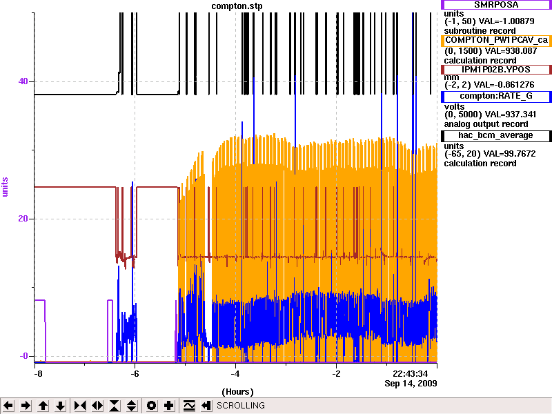Click the compton.stp graph title

click(x=237, y=6)
